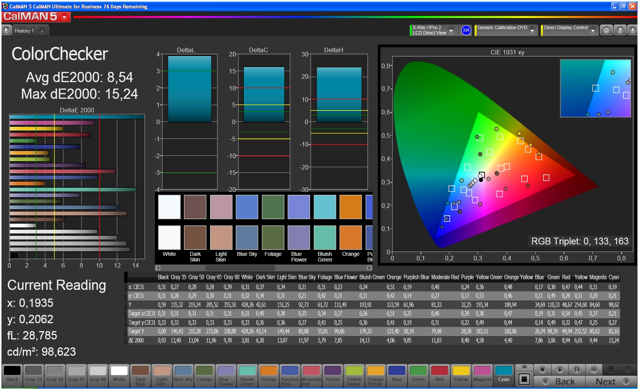
Task: Select the Green patch button
Action: click(x=418, y=375)
